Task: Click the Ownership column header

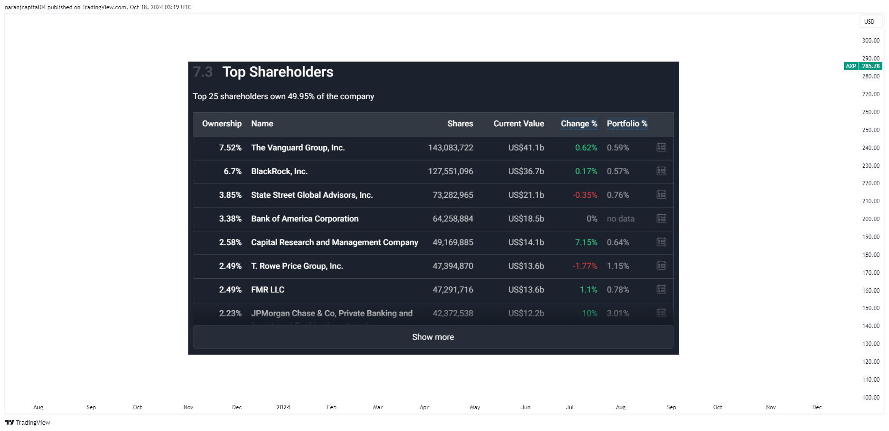Action: 222,124
